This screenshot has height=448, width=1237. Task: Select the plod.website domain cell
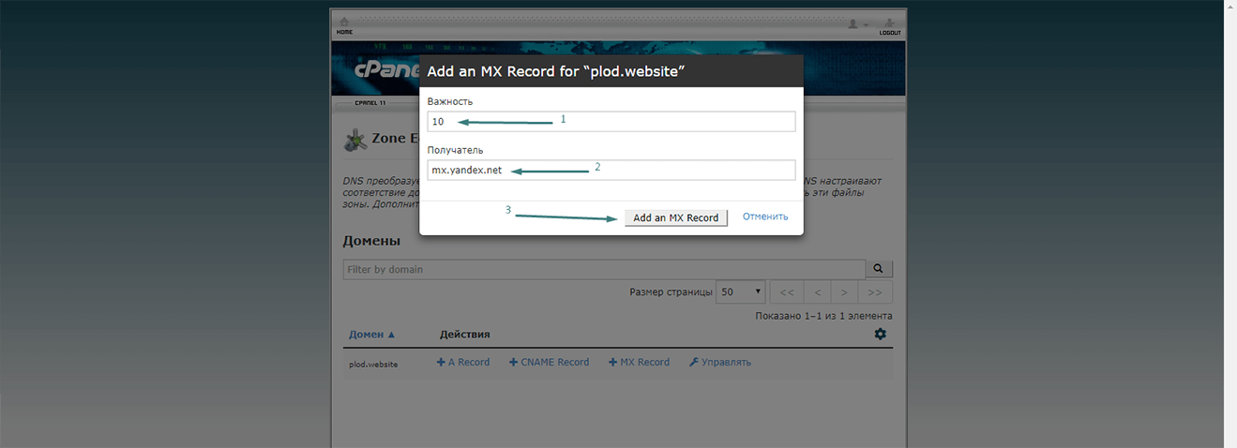click(x=373, y=364)
